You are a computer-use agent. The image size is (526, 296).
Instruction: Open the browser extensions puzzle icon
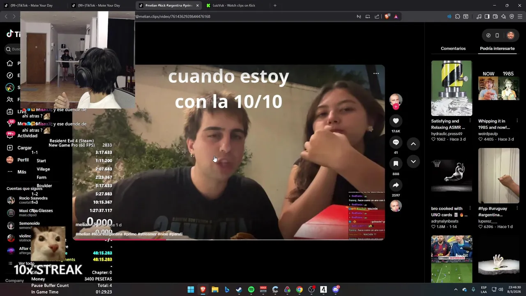tap(457, 16)
